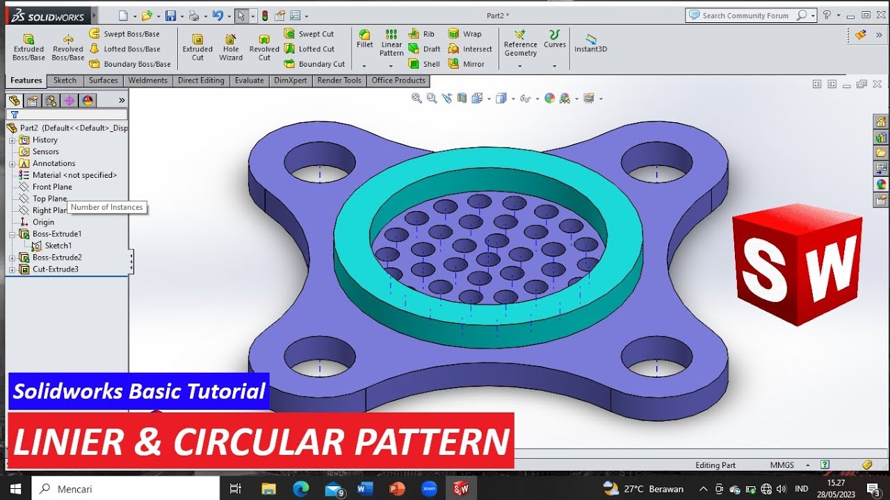
Task: Choose Lofted Boss/Base feature
Action: click(x=124, y=49)
